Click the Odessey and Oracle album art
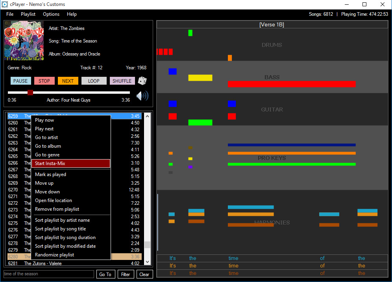Viewport: 392px width, 282px height. point(24,41)
